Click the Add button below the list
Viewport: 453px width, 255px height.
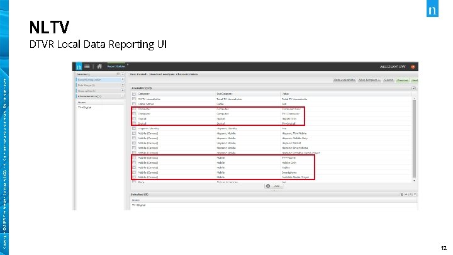coord(273,186)
